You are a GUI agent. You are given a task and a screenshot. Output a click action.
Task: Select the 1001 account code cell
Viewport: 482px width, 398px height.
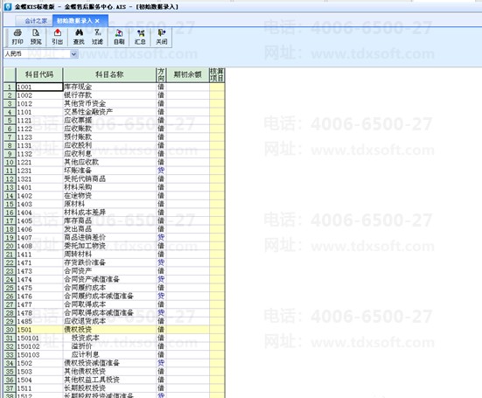click(39, 87)
